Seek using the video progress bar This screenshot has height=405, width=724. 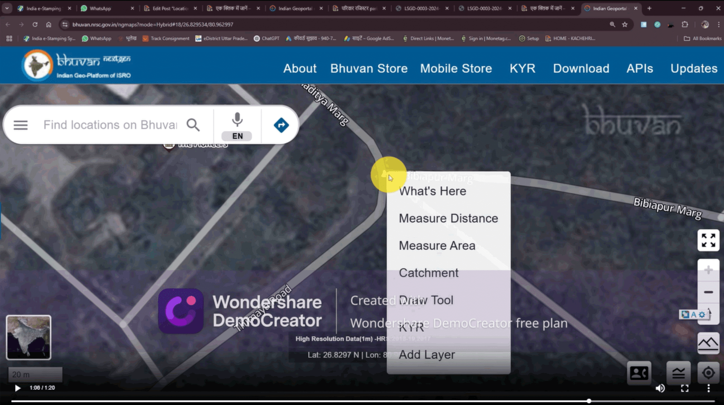click(x=362, y=401)
